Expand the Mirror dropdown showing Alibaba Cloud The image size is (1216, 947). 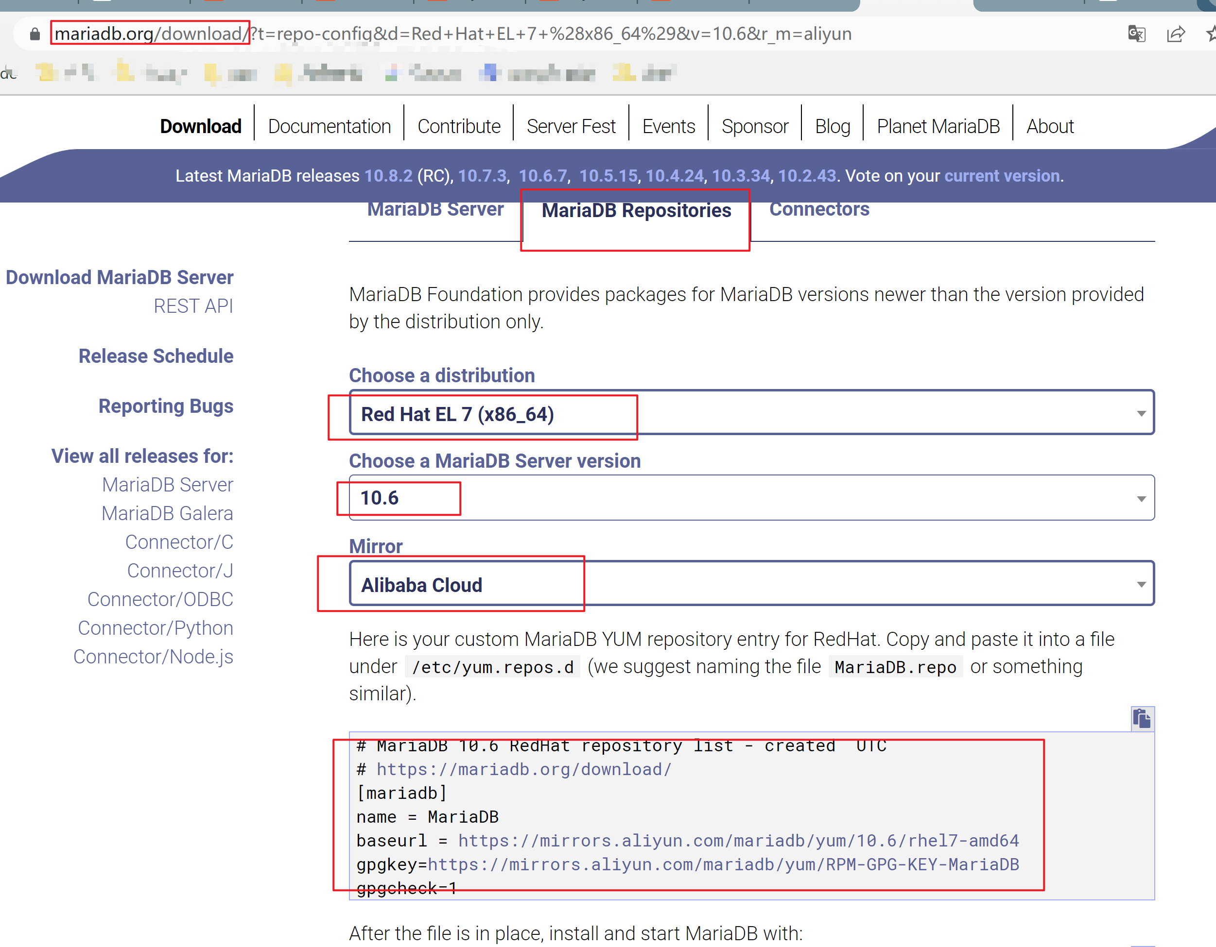click(x=751, y=584)
